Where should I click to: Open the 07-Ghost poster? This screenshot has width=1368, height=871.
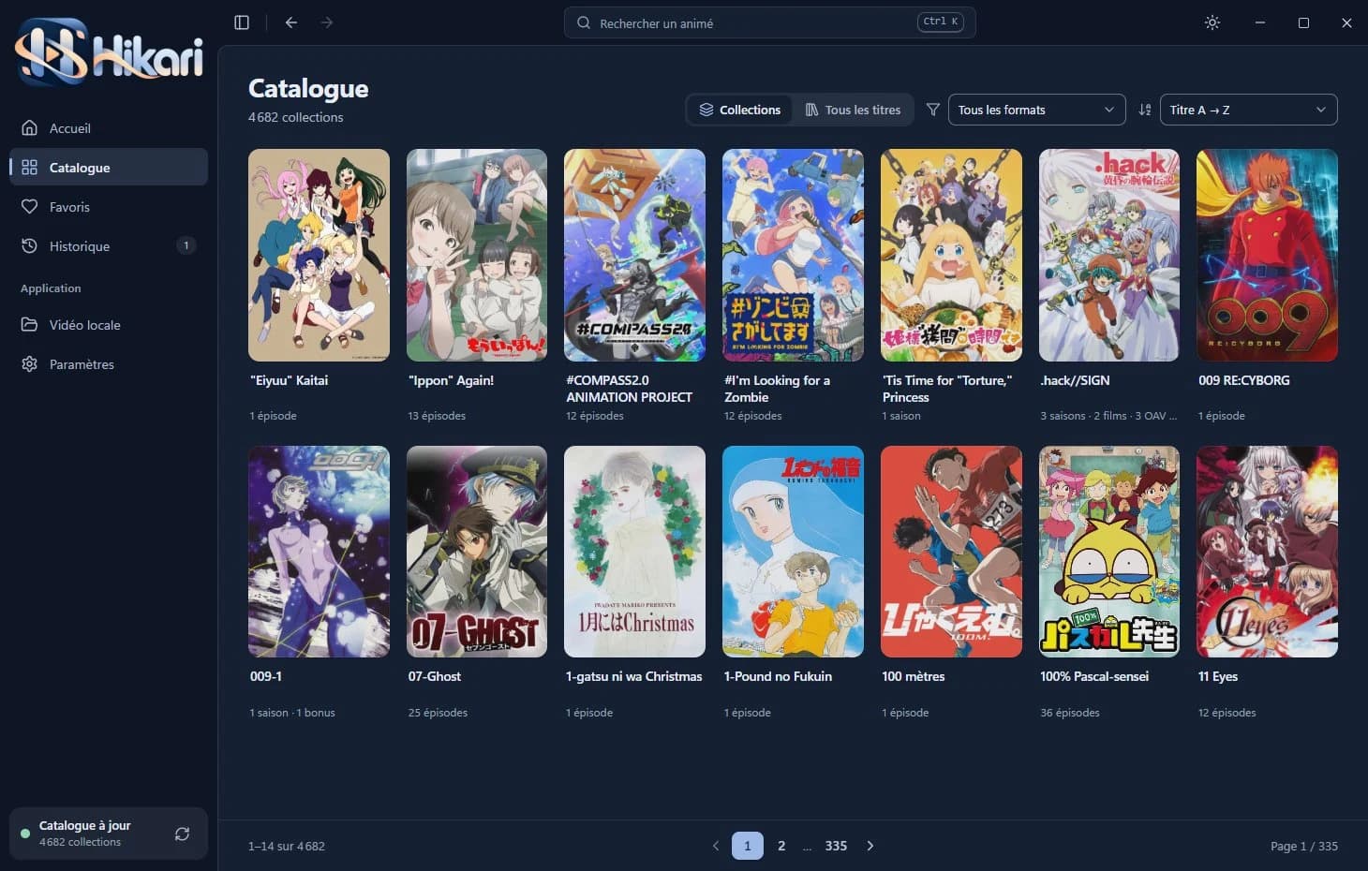click(477, 552)
